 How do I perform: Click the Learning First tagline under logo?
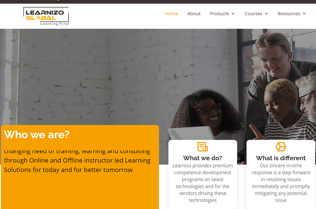point(55,24)
